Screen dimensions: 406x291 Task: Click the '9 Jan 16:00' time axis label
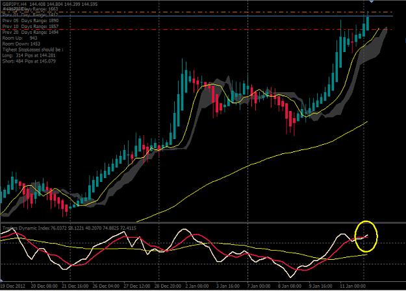(x=320, y=286)
